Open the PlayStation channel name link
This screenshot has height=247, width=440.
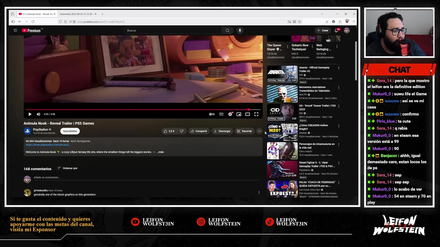(41, 130)
